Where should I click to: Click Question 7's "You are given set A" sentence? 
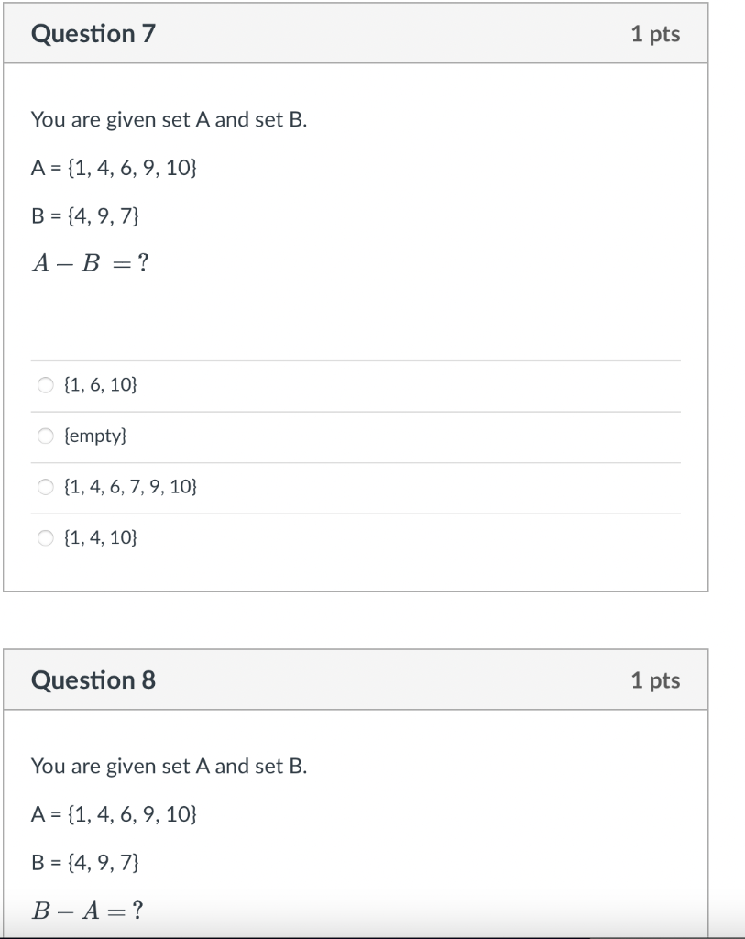point(170,120)
